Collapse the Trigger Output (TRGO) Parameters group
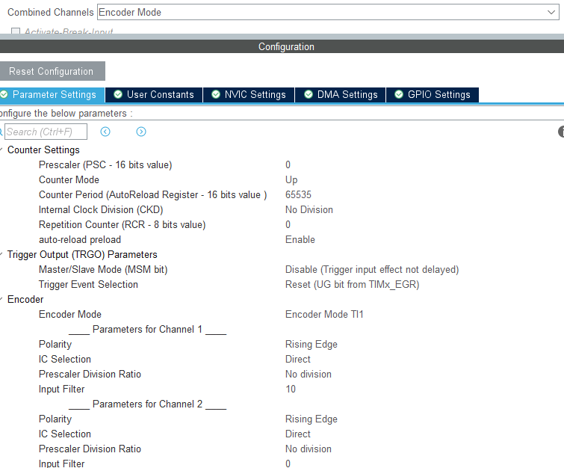This screenshot has width=564, height=468. point(1,254)
